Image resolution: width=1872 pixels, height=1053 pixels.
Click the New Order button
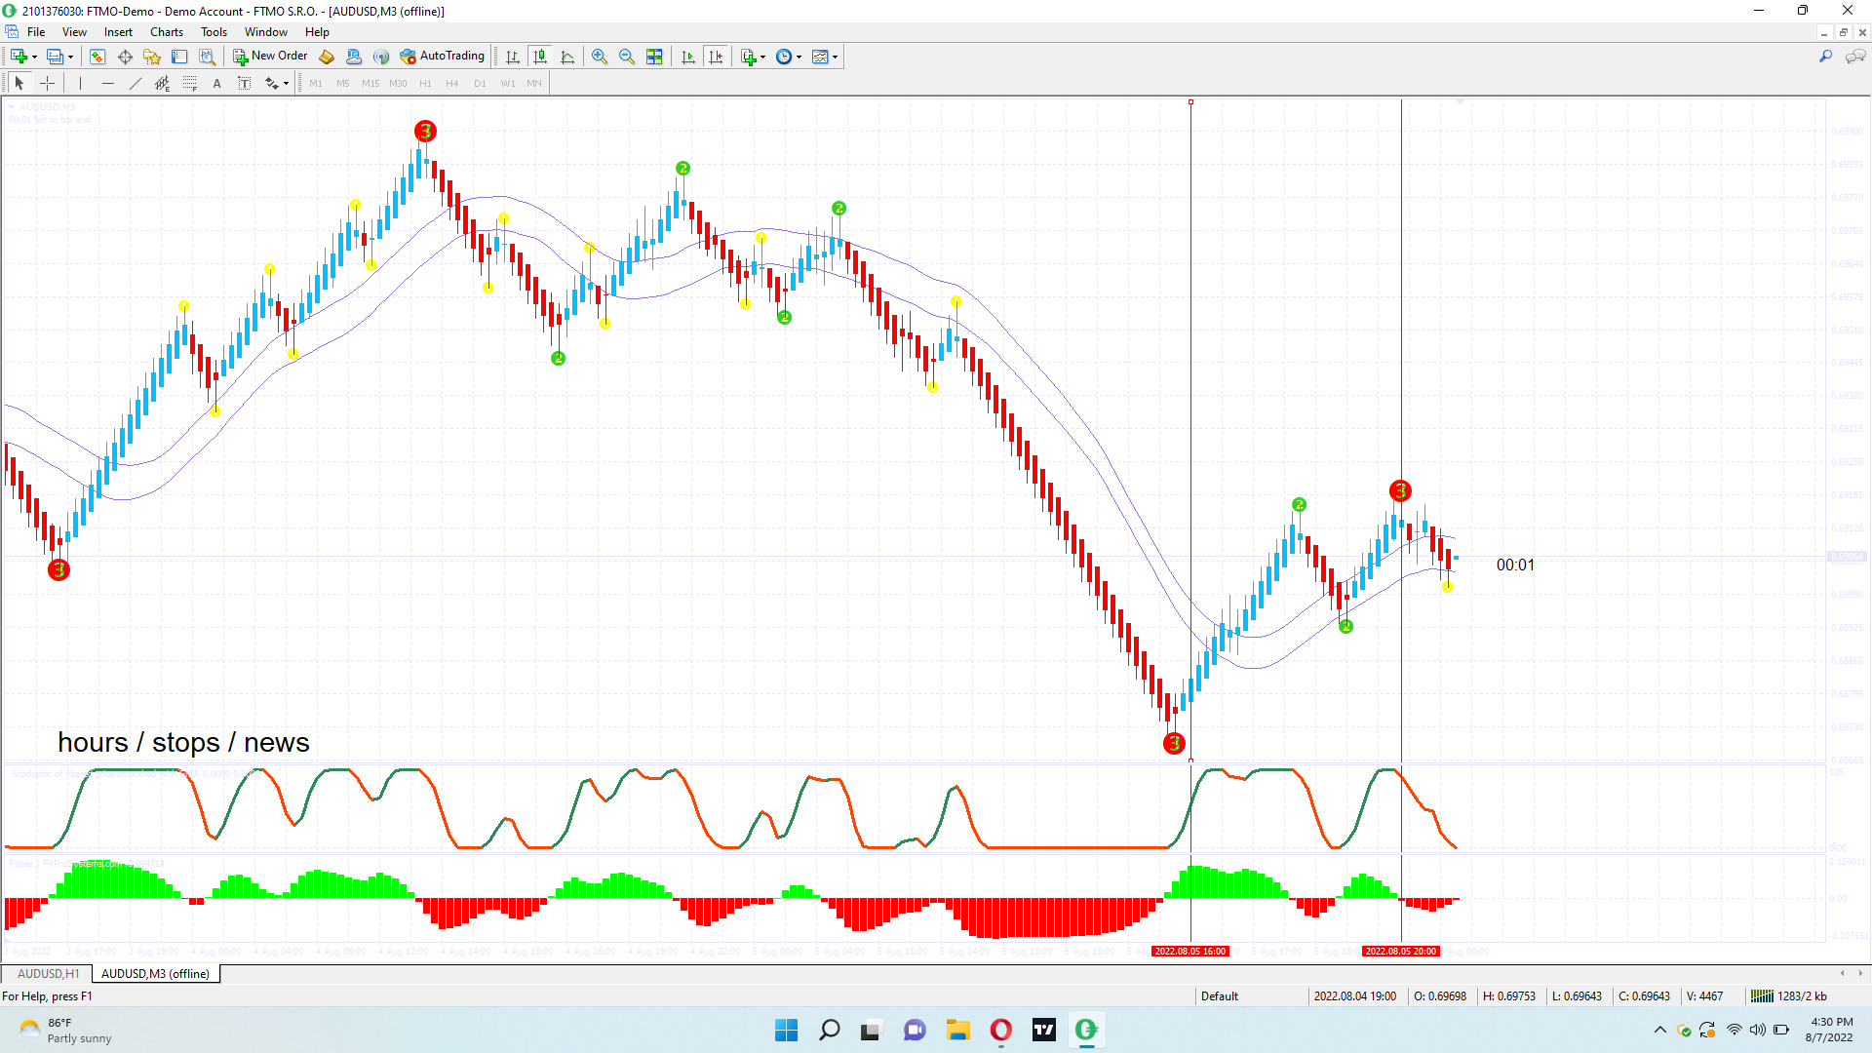coord(270,57)
